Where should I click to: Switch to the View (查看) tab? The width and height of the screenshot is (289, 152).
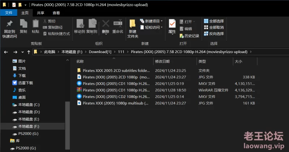click(56, 13)
